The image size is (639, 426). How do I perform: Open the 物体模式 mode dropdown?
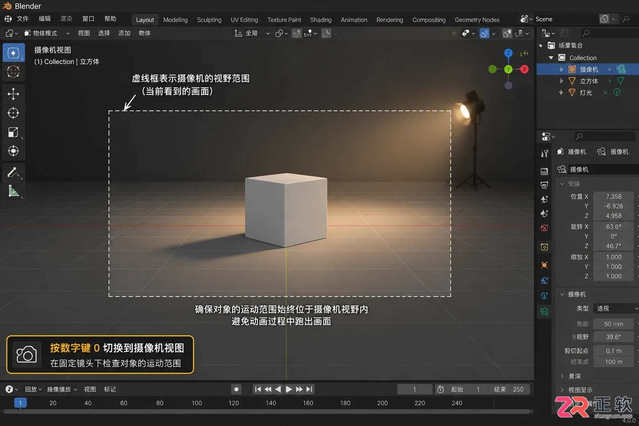pos(47,33)
